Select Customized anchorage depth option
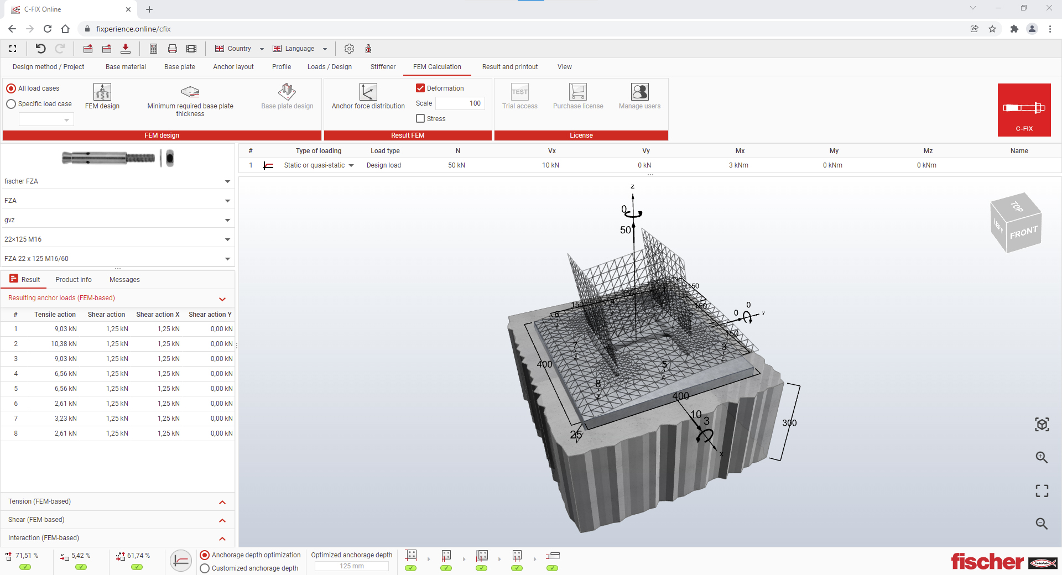 (x=205, y=568)
